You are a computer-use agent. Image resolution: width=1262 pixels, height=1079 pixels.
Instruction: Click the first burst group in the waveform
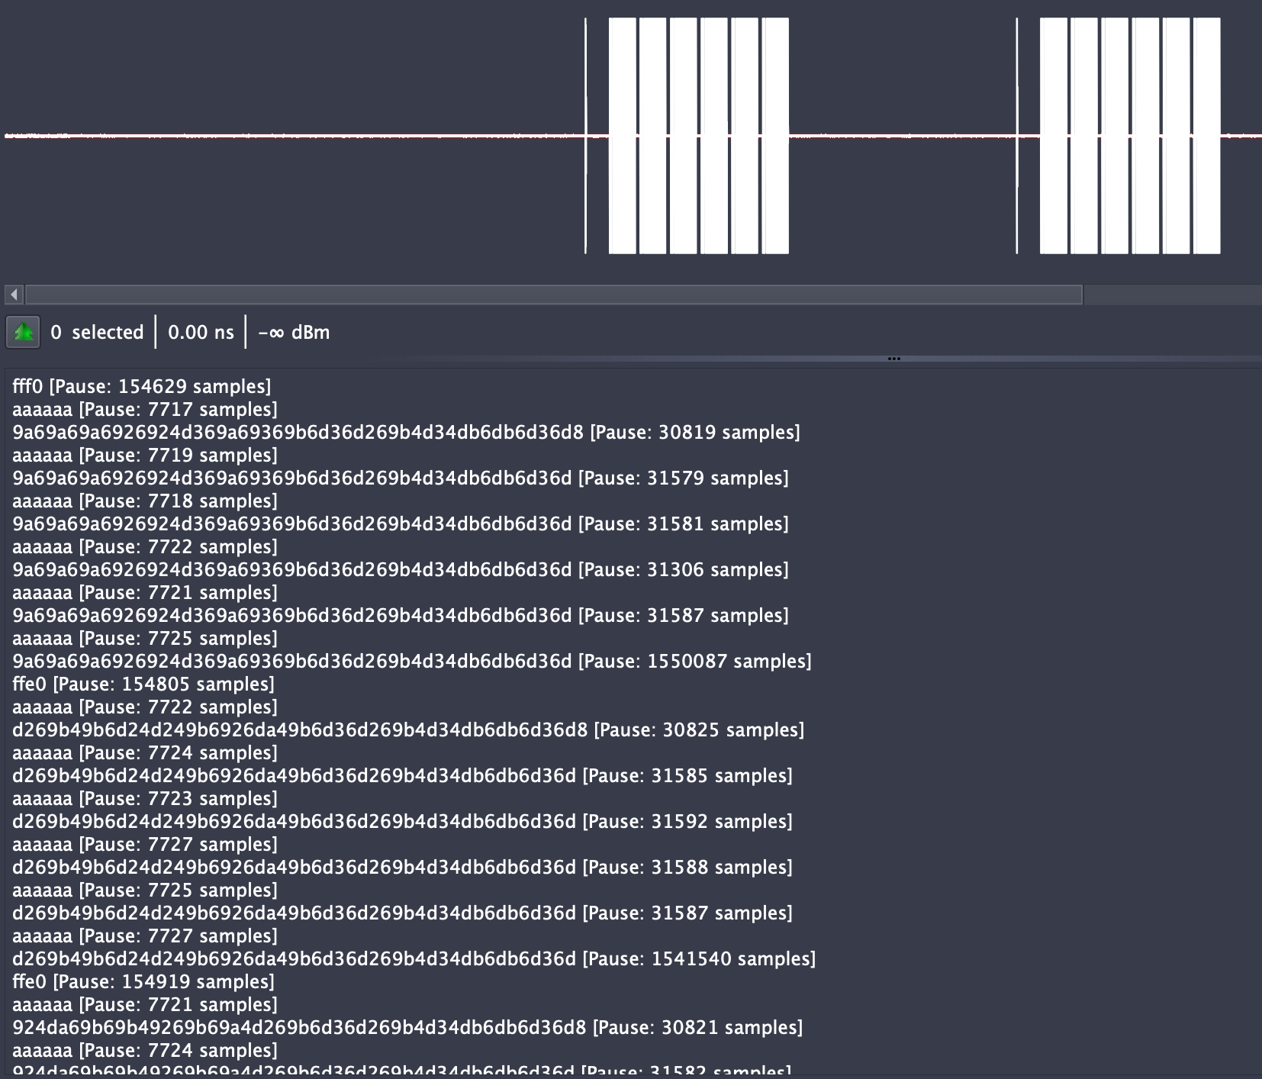tap(698, 136)
